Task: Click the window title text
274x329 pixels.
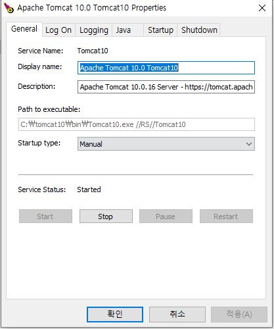Action: click(x=92, y=8)
